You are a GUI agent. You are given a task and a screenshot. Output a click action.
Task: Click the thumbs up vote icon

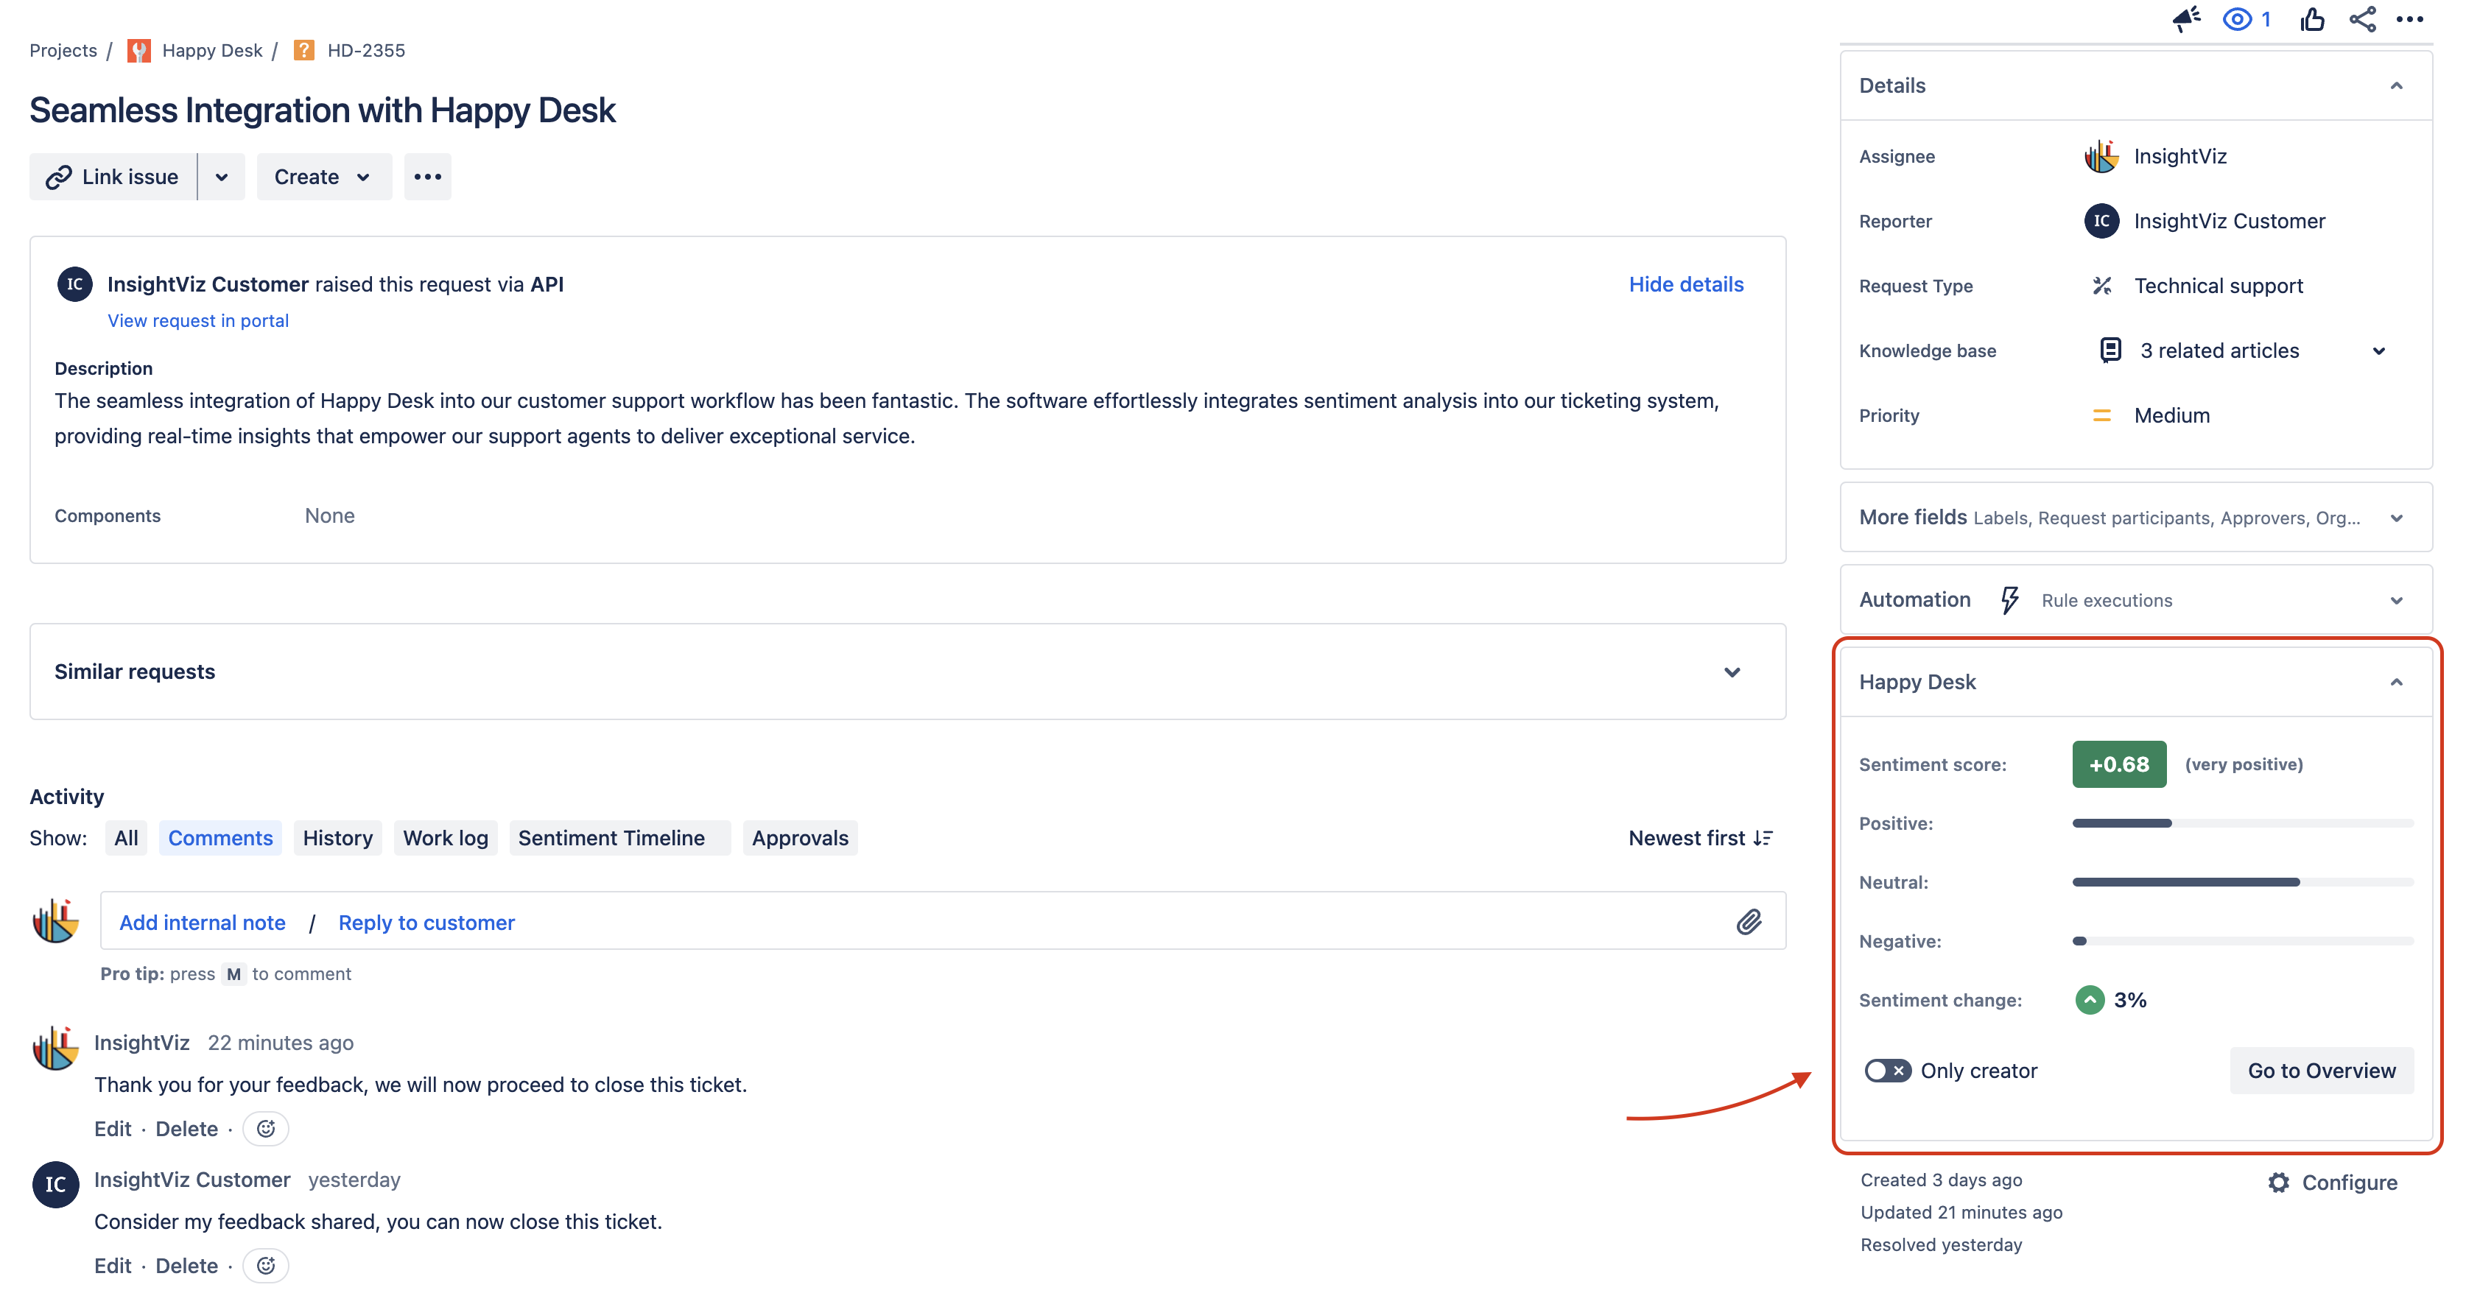(2312, 19)
